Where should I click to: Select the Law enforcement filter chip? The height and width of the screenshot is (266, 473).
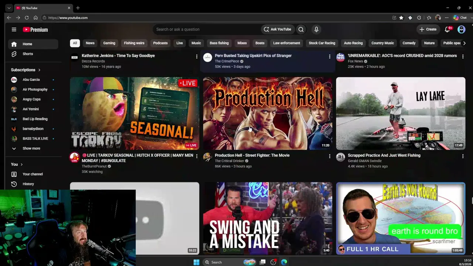[287, 43]
